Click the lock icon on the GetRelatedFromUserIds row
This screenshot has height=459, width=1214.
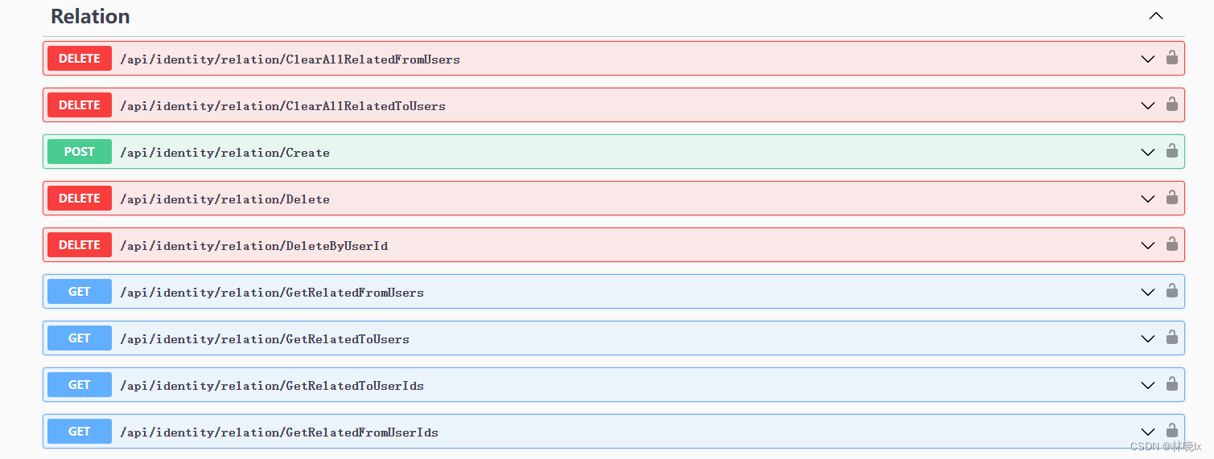point(1171,431)
